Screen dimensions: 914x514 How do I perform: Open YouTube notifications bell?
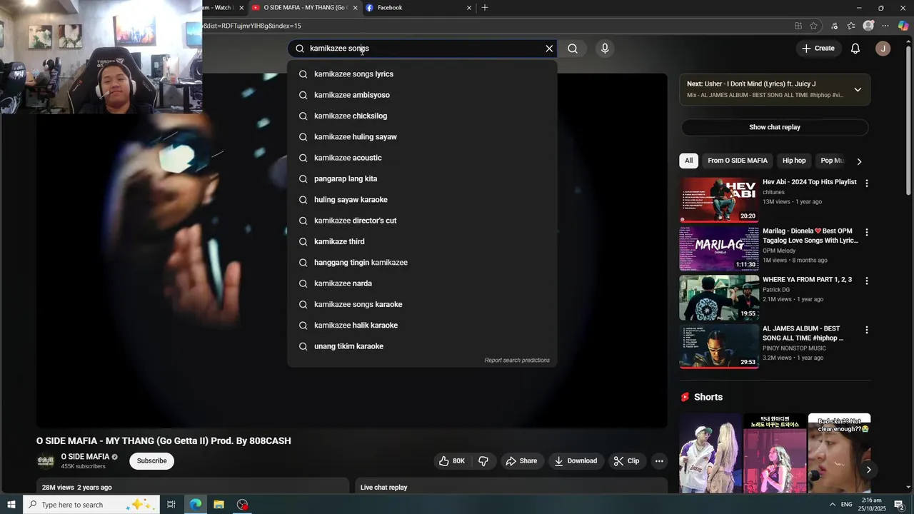(x=855, y=49)
